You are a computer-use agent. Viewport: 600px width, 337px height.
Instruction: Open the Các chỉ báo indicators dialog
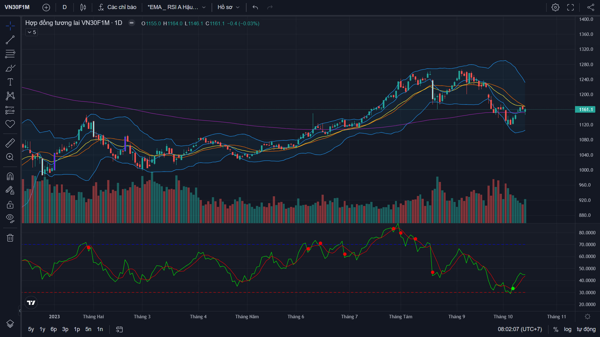pos(117,7)
